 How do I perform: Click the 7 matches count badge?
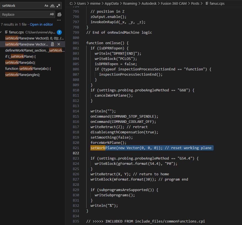point(59,32)
